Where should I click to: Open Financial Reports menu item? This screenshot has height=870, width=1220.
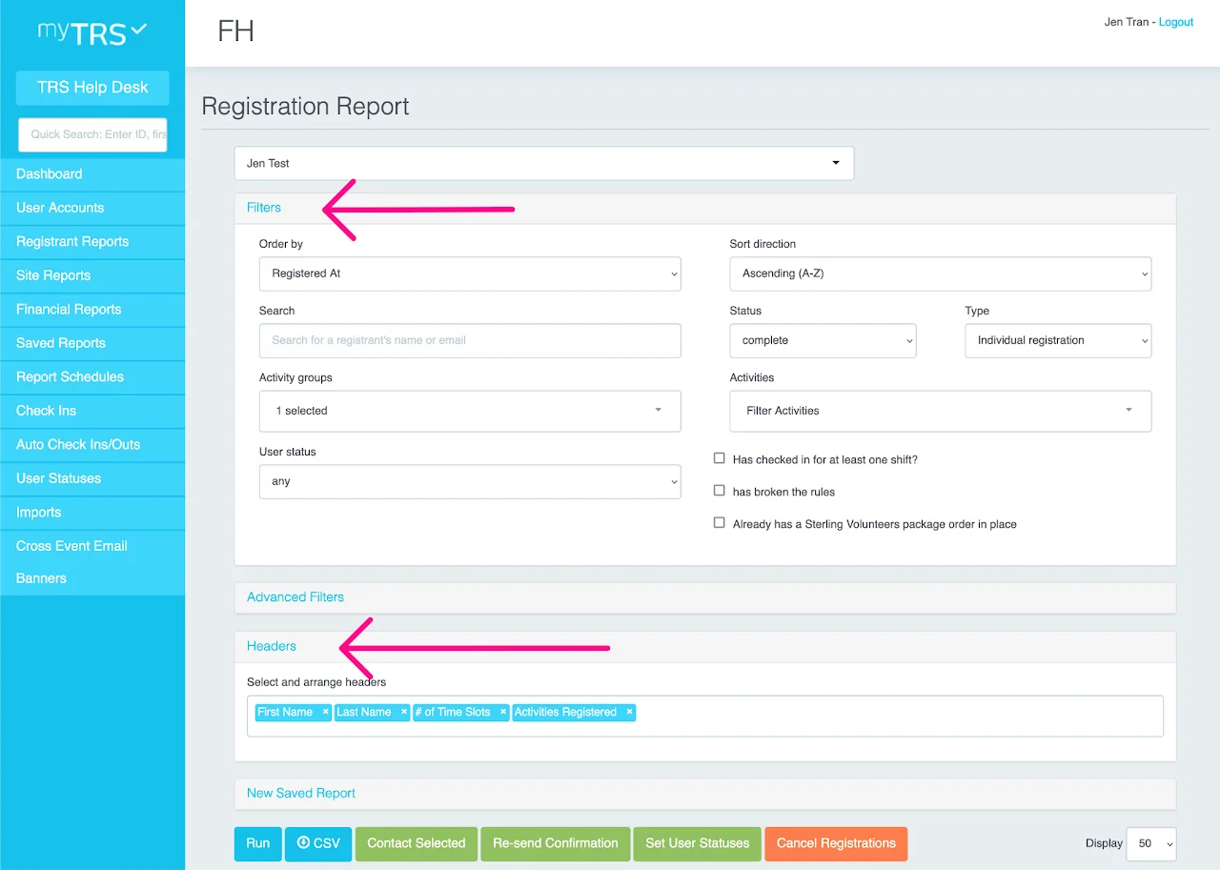(92, 310)
